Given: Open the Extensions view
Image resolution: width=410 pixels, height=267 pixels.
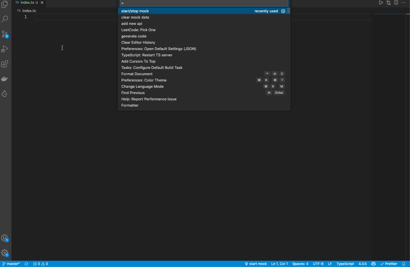Looking at the screenshot, I should click(x=5, y=64).
